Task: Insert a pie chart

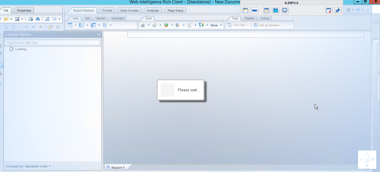Action: click(166, 25)
